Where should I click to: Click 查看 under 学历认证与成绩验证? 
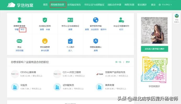pos(70,30)
